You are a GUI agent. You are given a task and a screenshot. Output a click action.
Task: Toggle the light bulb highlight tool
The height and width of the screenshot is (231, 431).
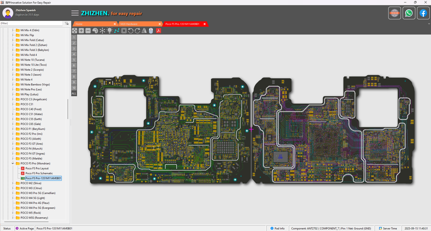point(109,31)
